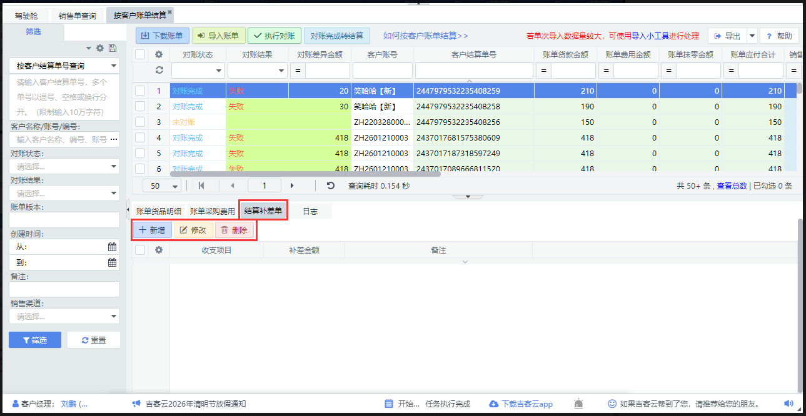Tick the select-all checkbox in upper grid header
Viewport: 806px width, 416px height.
pos(140,54)
